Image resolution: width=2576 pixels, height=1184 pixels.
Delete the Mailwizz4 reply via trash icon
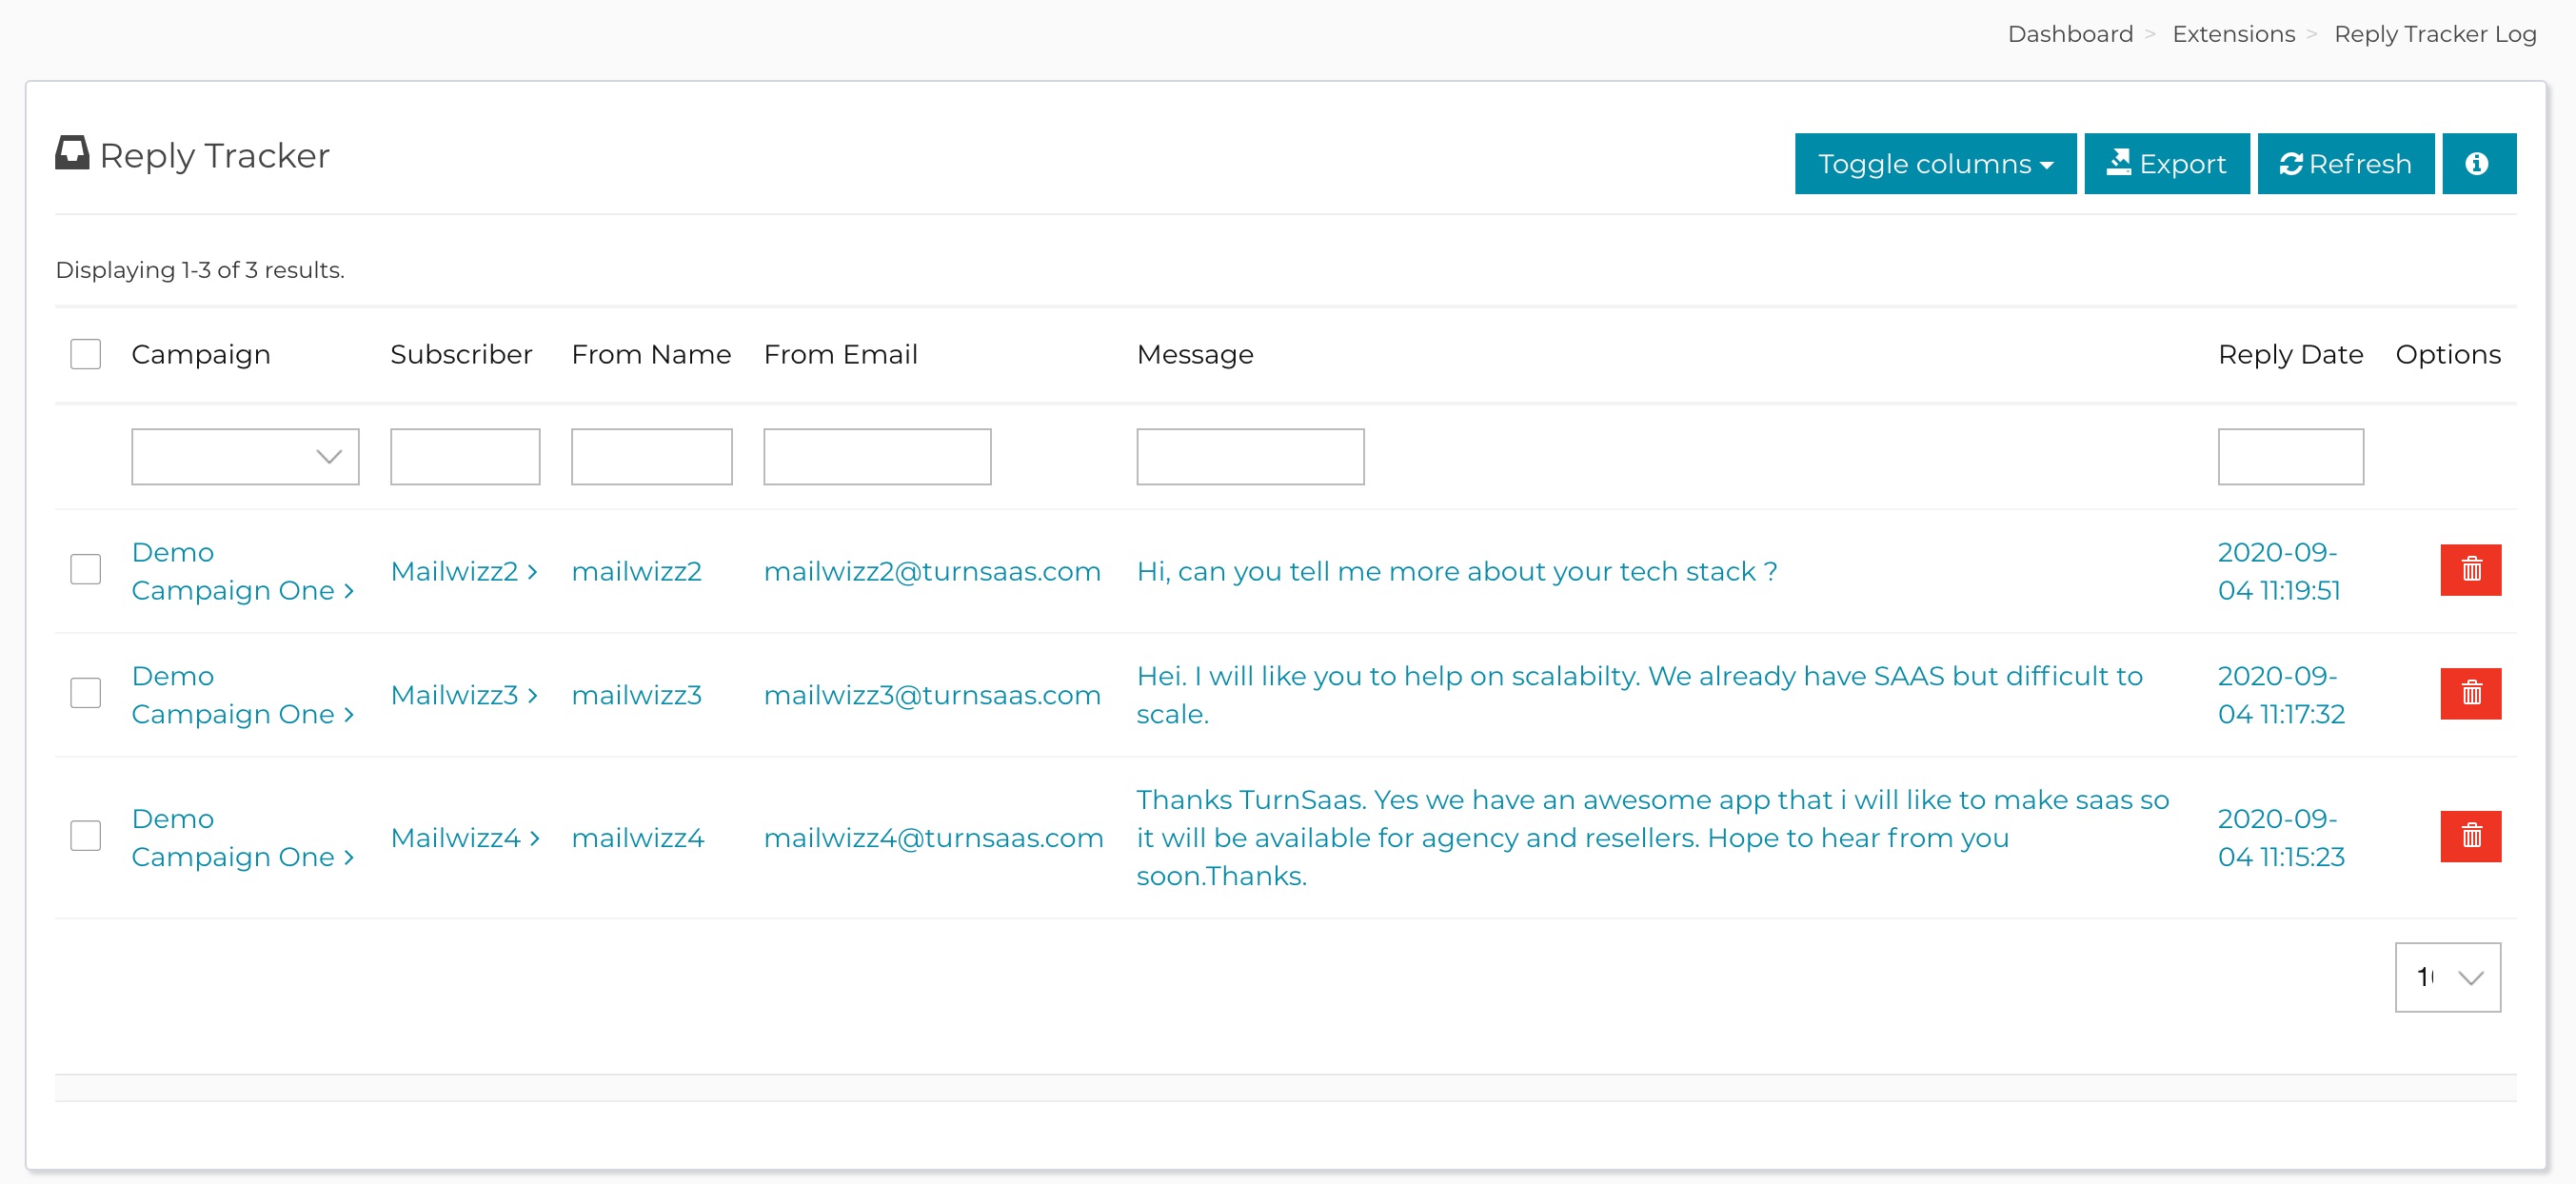(2470, 837)
